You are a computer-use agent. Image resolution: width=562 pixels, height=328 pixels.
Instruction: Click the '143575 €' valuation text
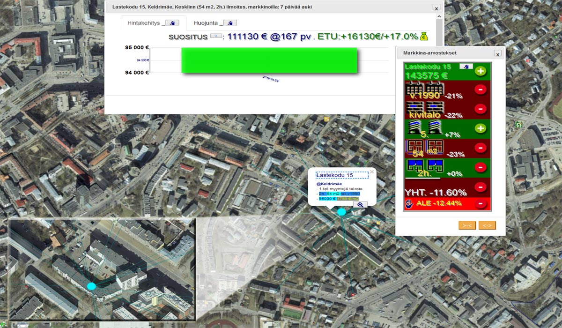click(x=427, y=75)
